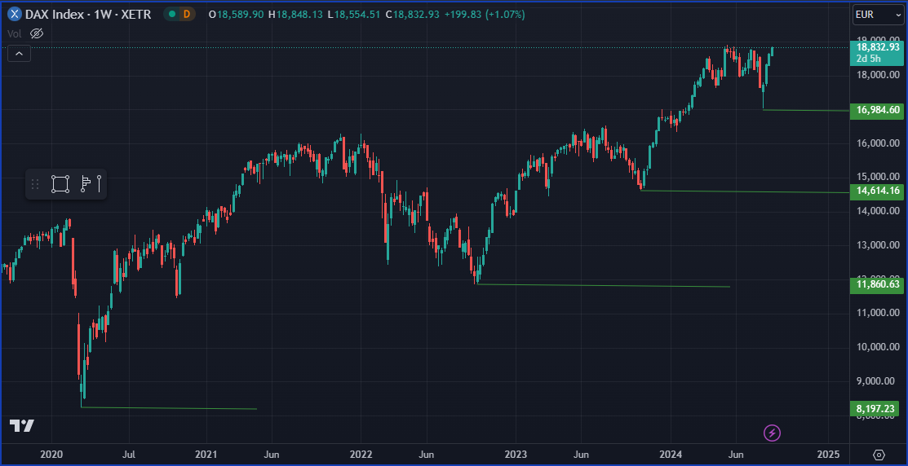The height and width of the screenshot is (466, 908).
Task: Open chart settings hexagon gear icon
Action: [879, 454]
